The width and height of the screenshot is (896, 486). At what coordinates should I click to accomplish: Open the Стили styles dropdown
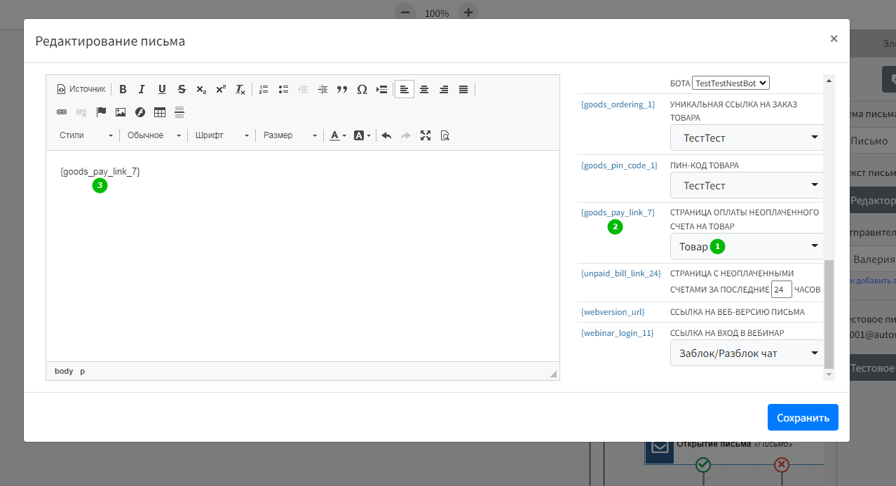[86, 135]
